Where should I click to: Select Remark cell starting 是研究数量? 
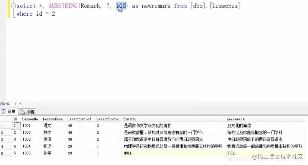[163, 133]
